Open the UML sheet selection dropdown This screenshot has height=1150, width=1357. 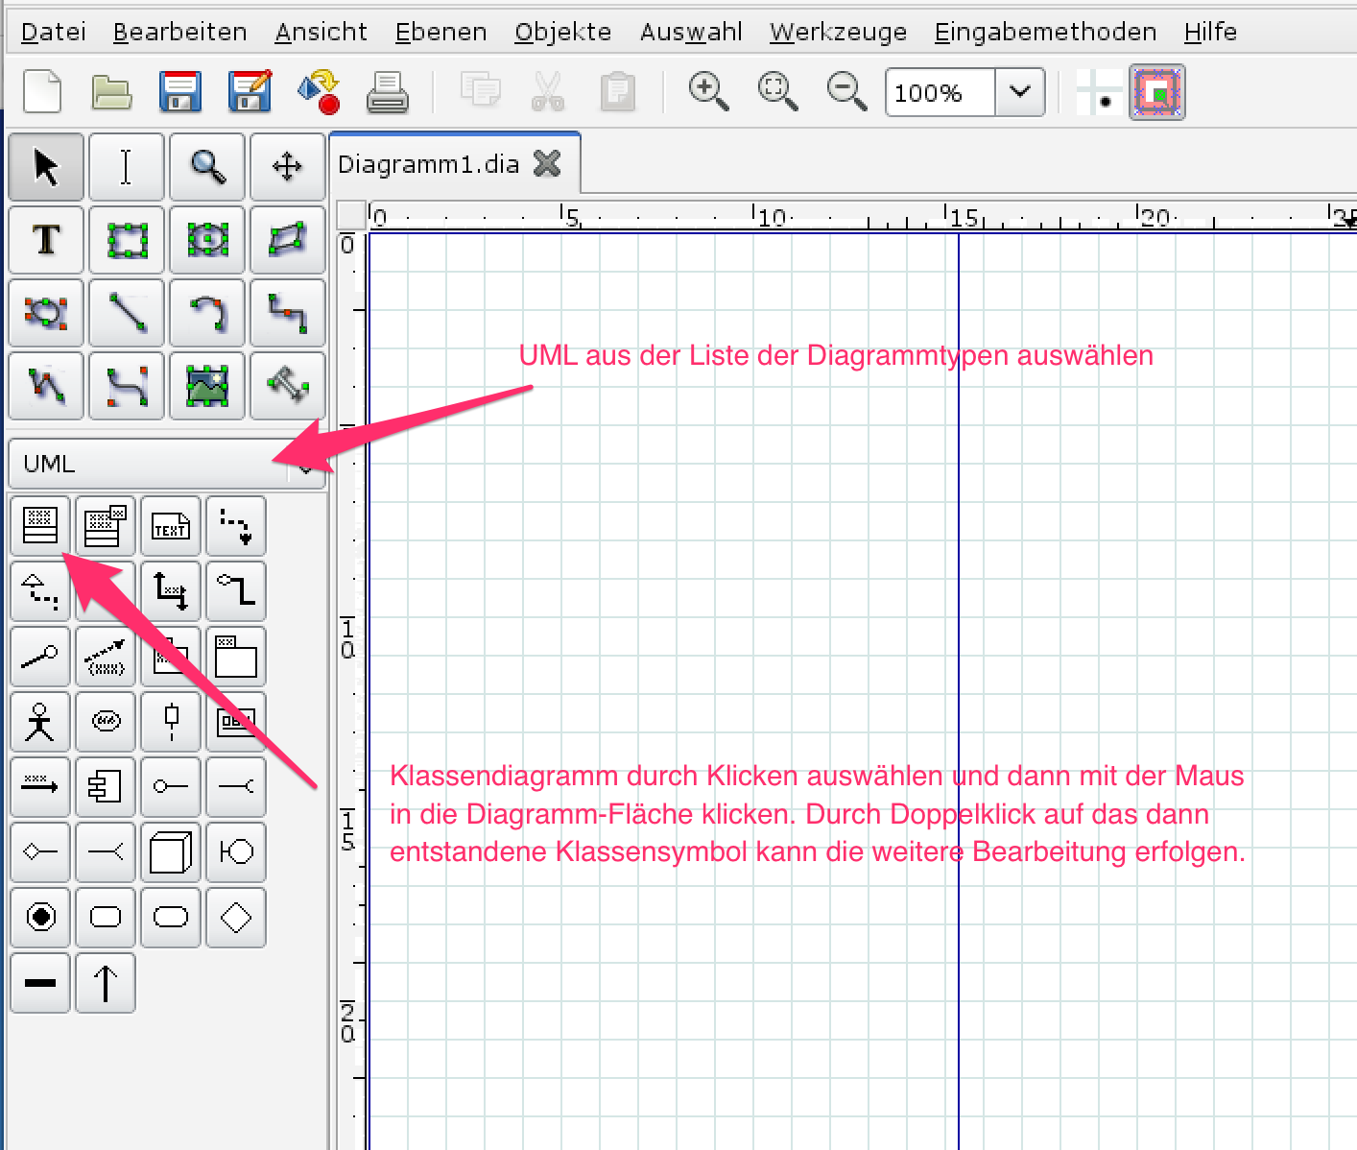point(168,464)
